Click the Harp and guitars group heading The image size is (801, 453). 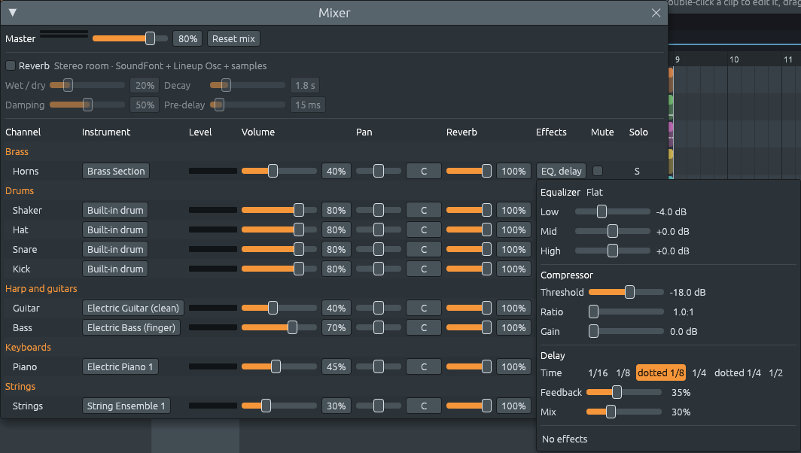coord(41,288)
